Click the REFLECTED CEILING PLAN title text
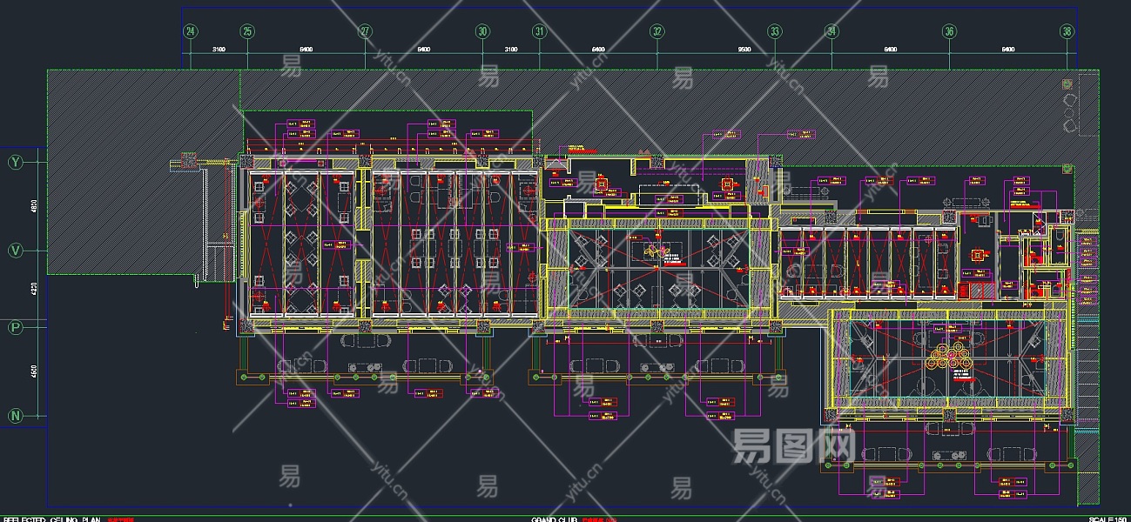Screen dimensions: 1131x522 (52, 519)
